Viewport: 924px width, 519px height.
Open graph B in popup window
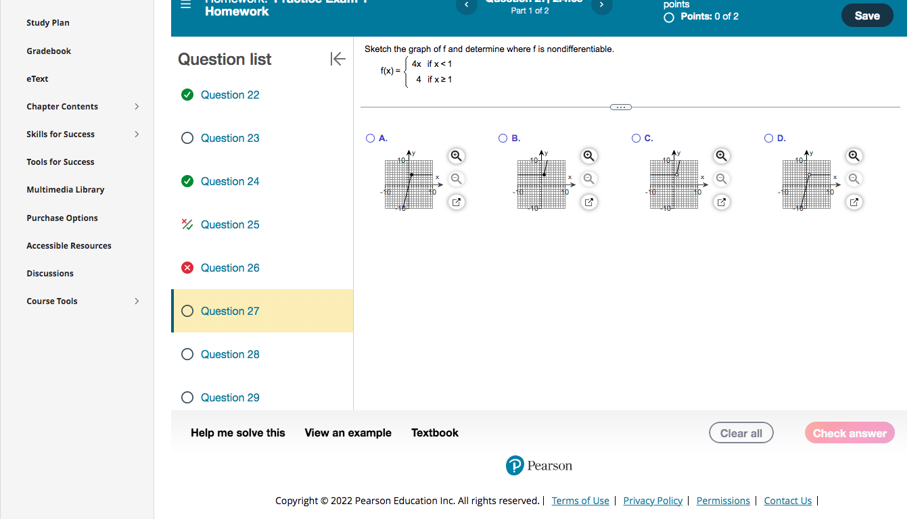(x=589, y=202)
